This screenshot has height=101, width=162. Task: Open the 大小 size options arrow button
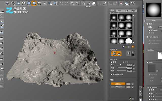(134, 65)
